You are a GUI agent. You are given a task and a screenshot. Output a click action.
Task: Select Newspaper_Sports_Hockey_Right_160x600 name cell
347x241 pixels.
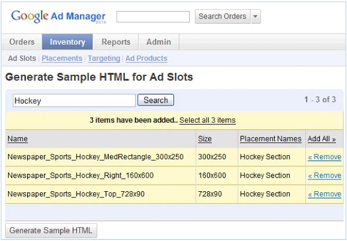[x=101, y=176]
